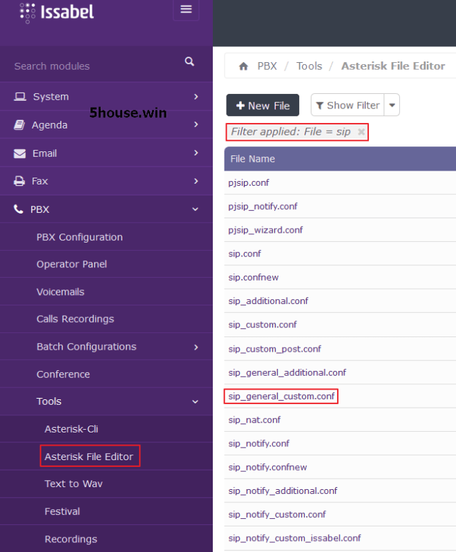Screen dimensions: 456x552
Task: Open sip.confnew file
Action: 253,278
